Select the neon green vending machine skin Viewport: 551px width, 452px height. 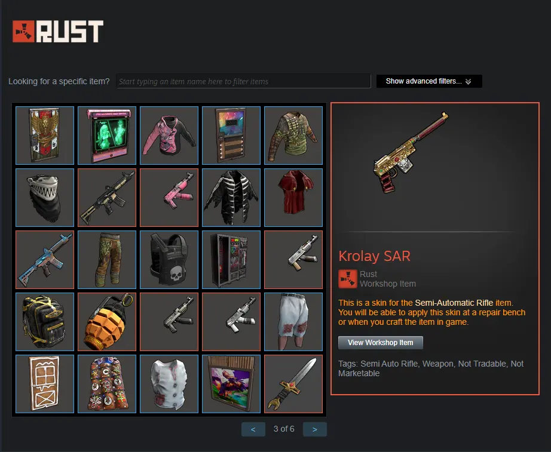[x=107, y=135]
